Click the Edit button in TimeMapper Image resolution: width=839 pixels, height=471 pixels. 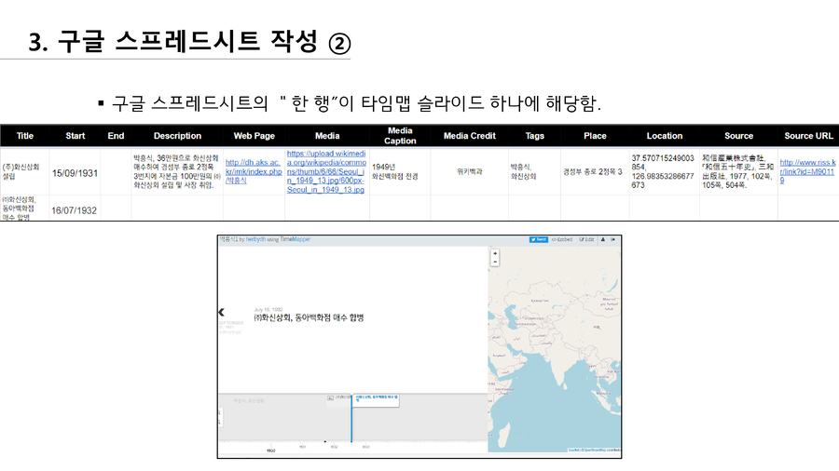(586, 239)
